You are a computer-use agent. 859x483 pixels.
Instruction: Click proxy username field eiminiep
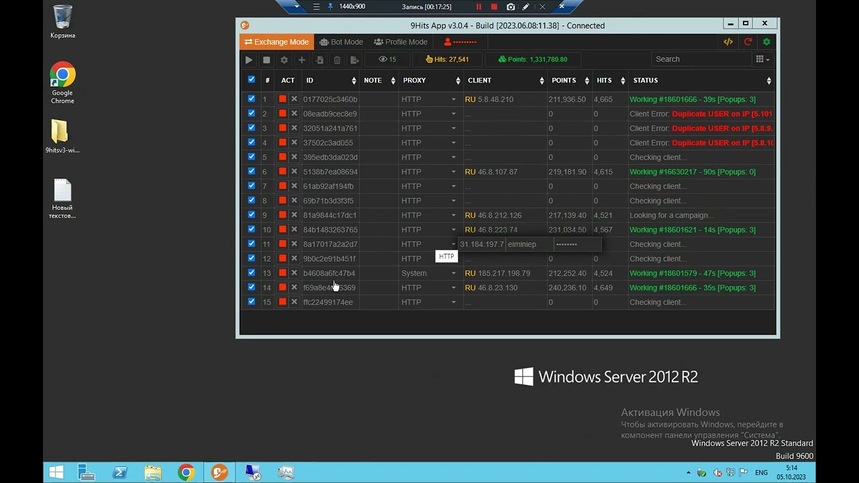click(x=529, y=244)
